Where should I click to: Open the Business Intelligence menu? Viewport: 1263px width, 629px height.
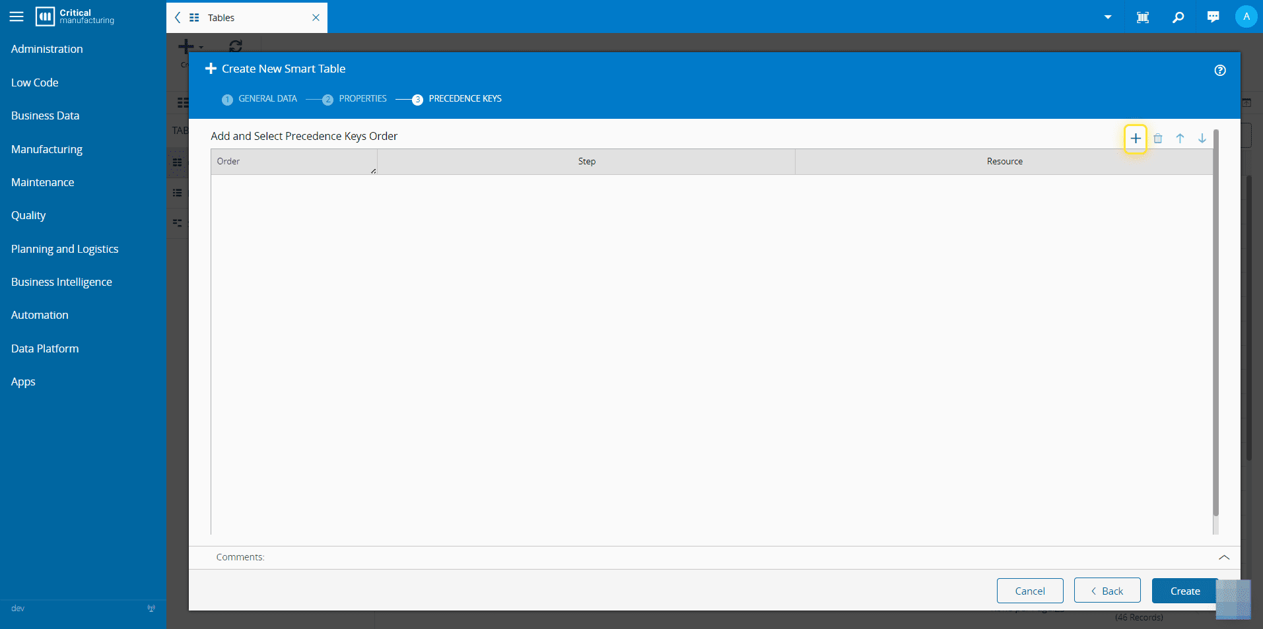61,282
